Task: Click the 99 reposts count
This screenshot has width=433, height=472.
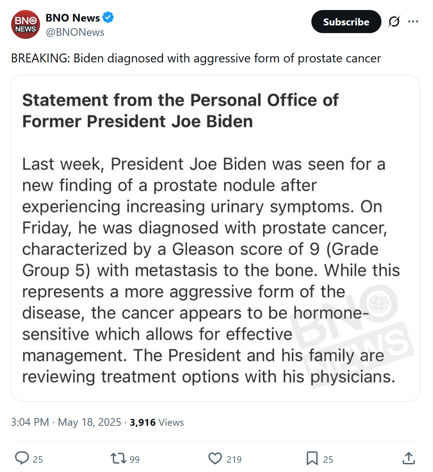Action: pos(134,459)
